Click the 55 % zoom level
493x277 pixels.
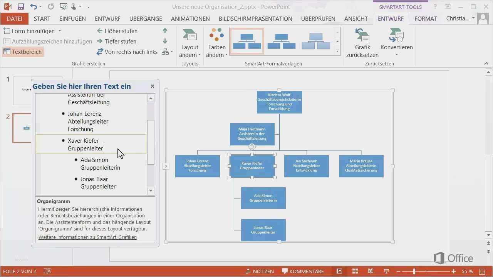coord(467,271)
